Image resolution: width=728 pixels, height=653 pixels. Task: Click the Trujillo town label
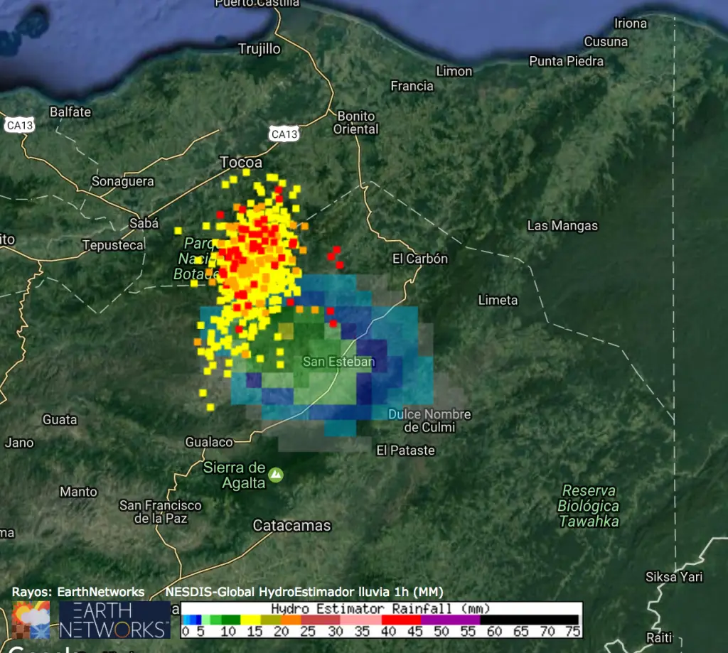coord(259,49)
